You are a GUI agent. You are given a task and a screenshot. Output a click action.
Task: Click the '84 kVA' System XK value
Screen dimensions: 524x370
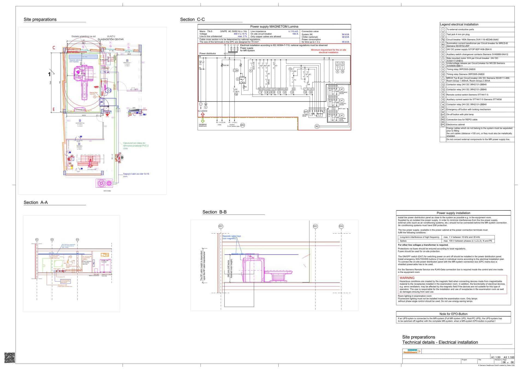click(346, 35)
